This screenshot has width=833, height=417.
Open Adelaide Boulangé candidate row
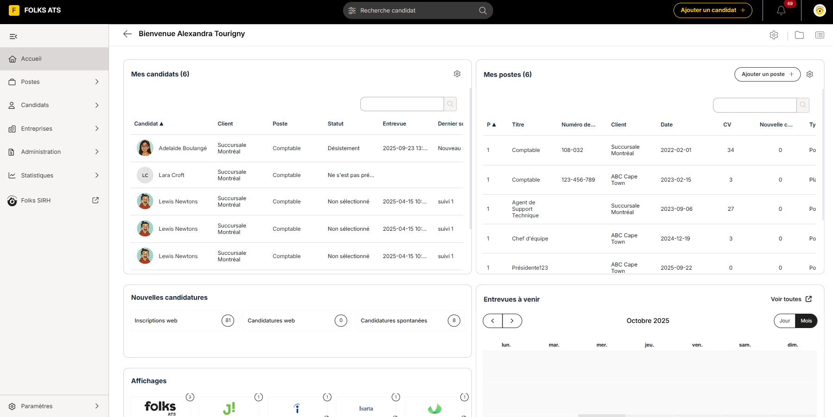coord(297,148)
